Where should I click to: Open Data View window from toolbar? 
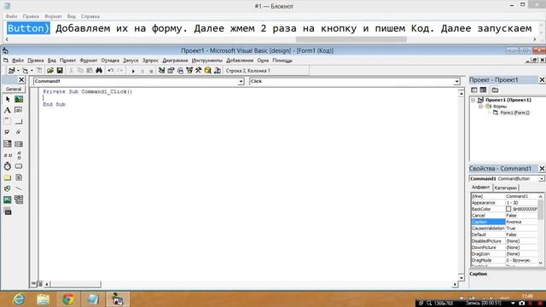pos(208,71)
